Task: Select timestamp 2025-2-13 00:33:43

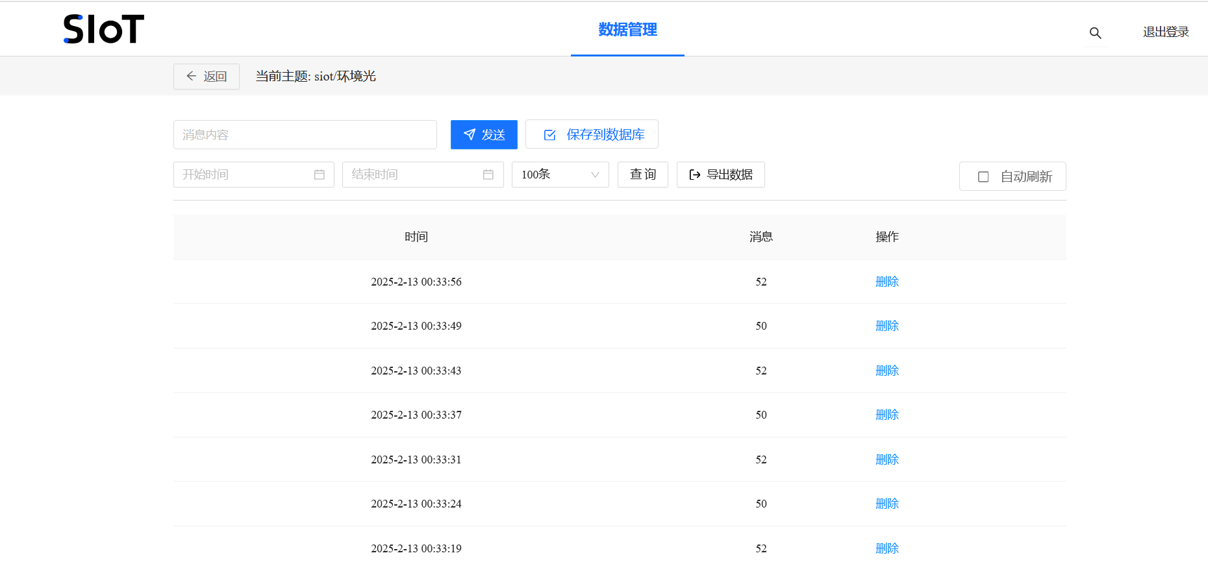Action: (x=416, y=371)
